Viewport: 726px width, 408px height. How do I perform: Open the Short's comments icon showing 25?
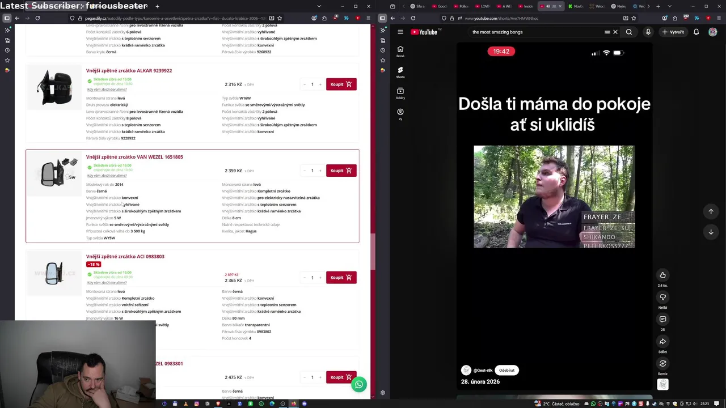tap(662, 320)
